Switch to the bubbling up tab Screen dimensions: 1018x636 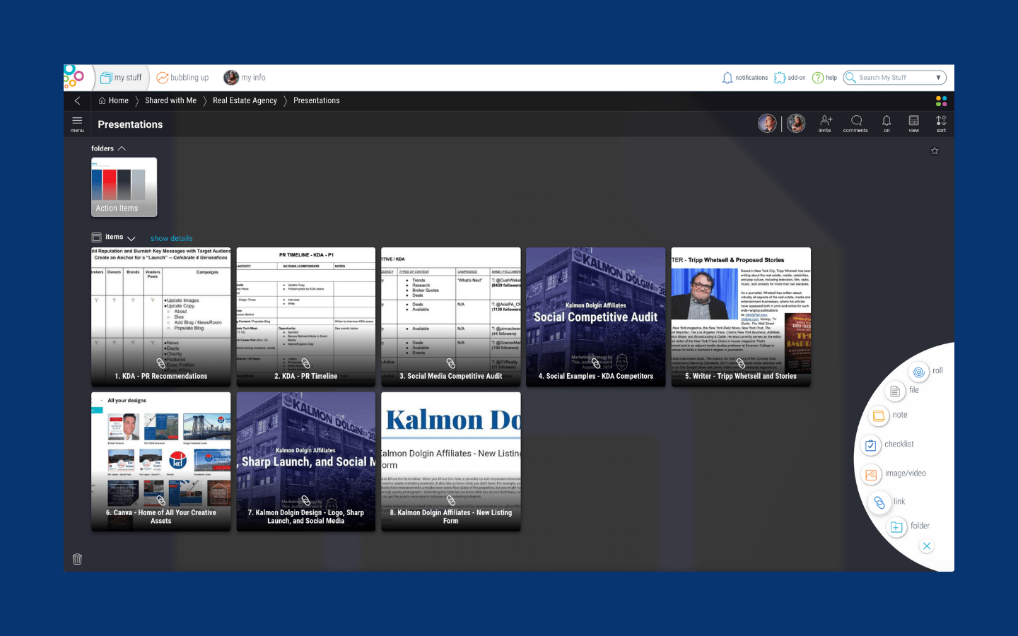pos(182,78)
